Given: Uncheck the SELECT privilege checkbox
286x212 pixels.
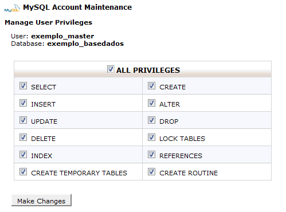Looking at the screenshot, I should pos(23,86).
